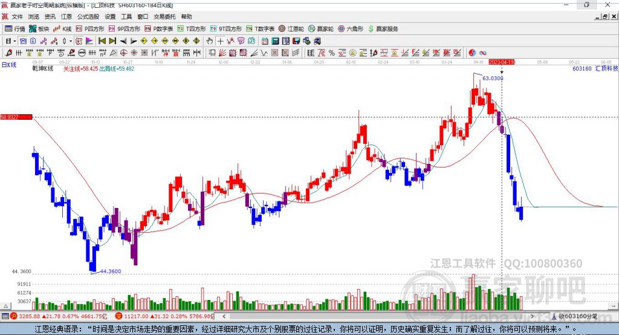Click the 603160 汇顶科技 stock label

[595, 69]
